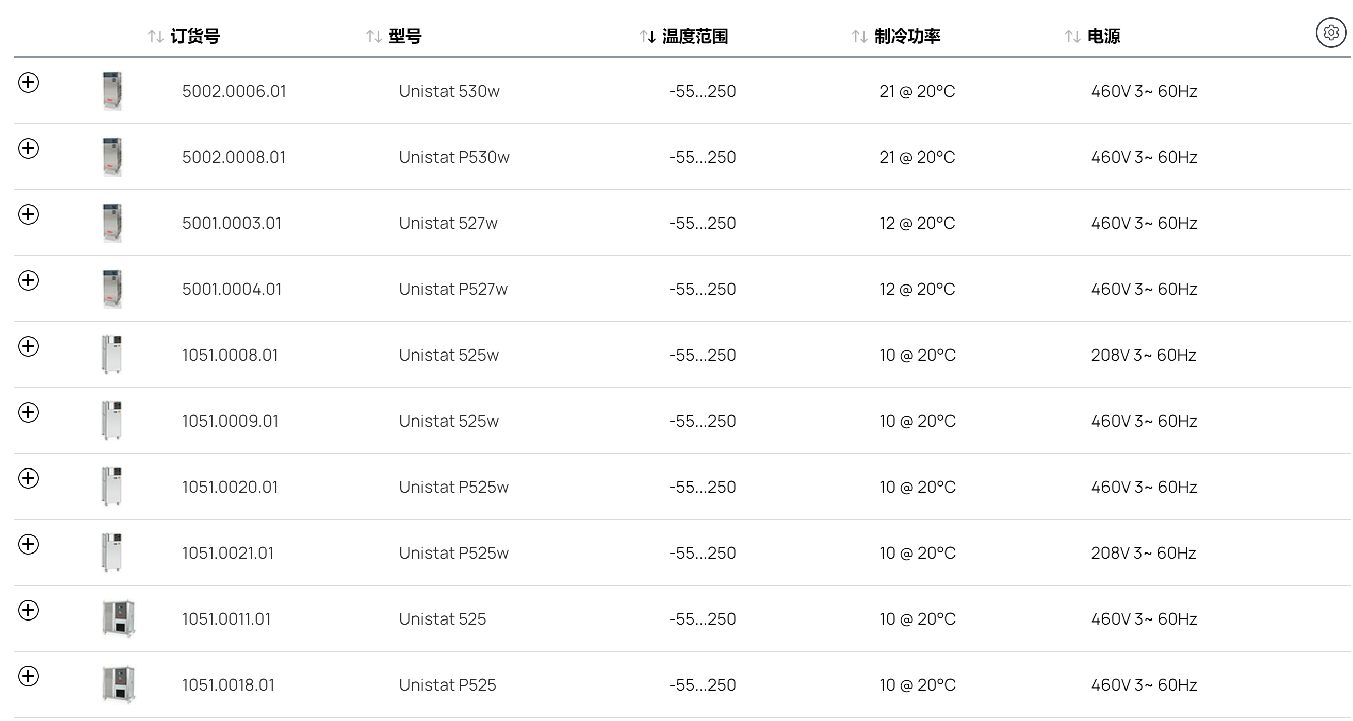Expand row for order 5002.0008.01
The width and height of the screenshot is (1353, 721).
pos(28,148)
